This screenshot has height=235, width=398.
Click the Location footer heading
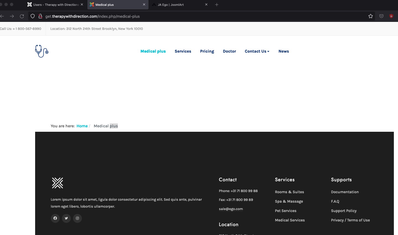pyautogui.click(x=228, y=224)
